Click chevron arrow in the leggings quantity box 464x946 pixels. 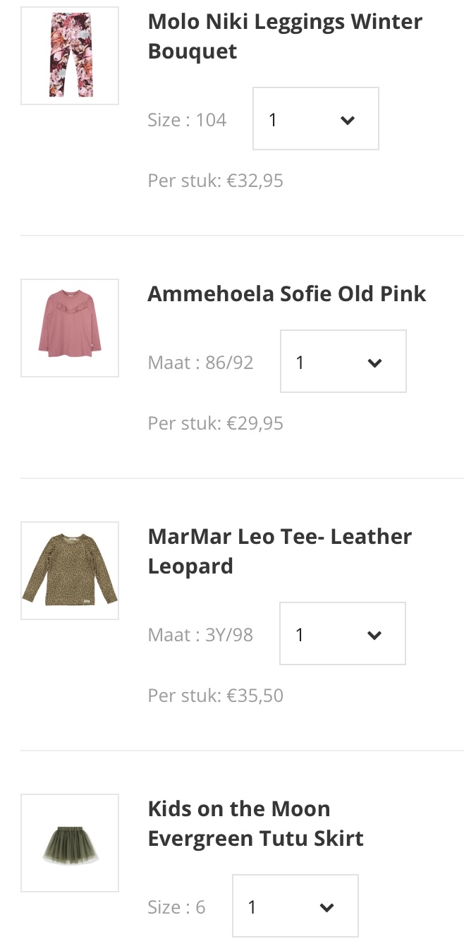click(x=347, y=120)
